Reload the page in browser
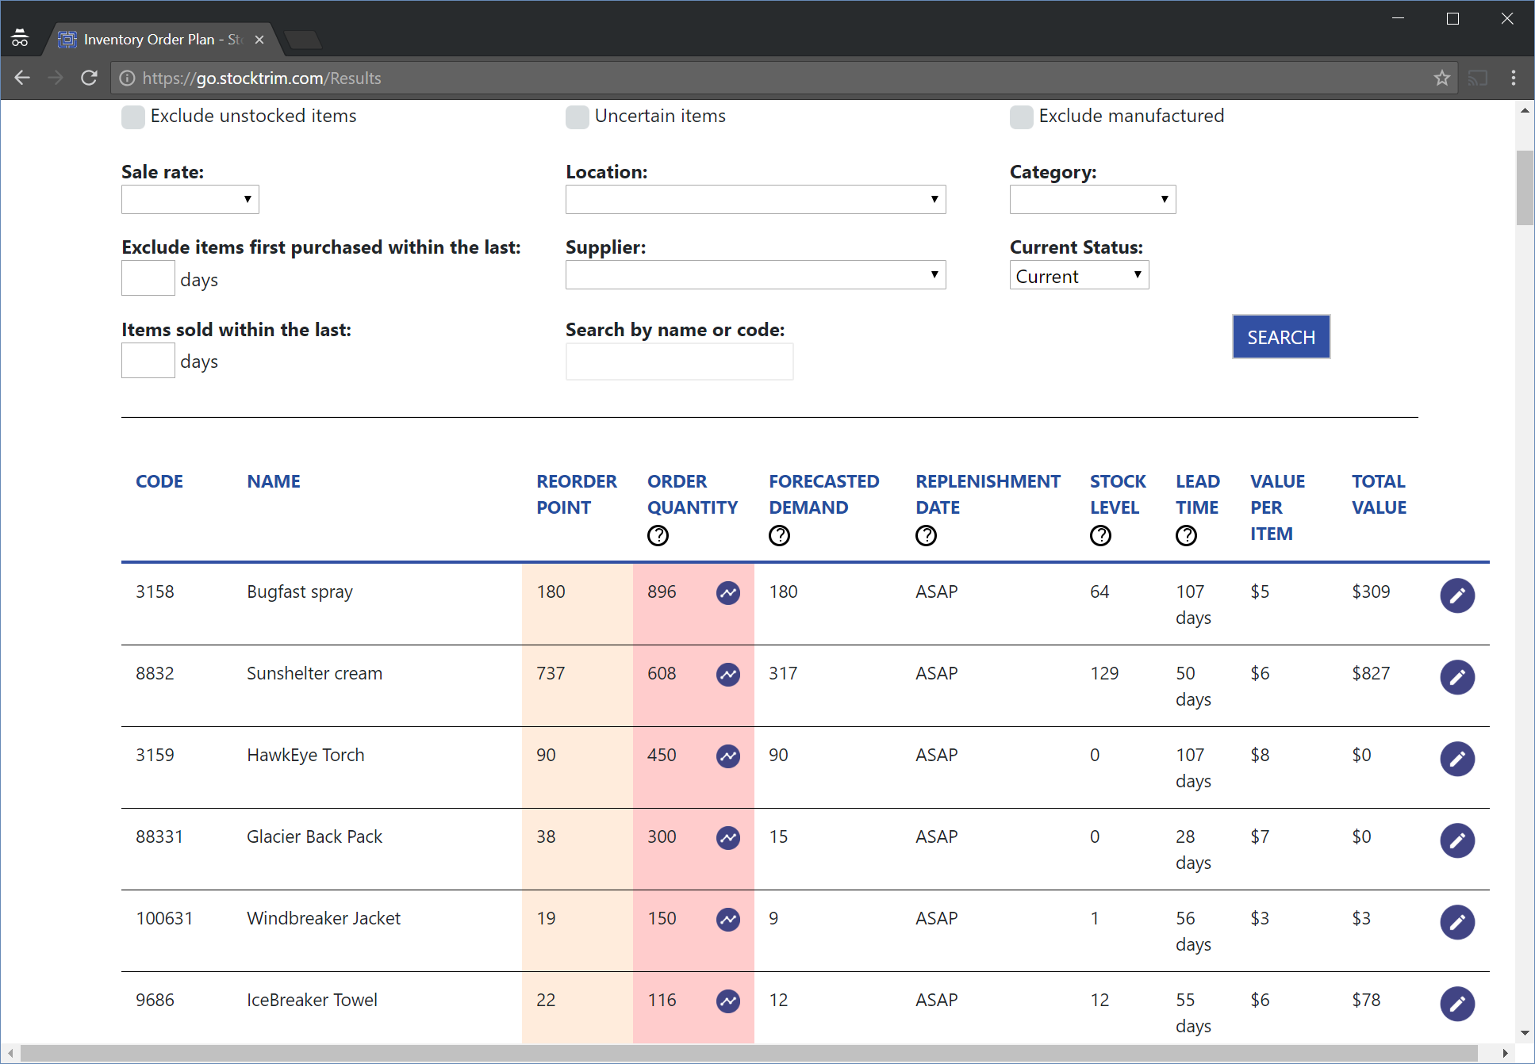The image size is (1535, 1064). [89, 78]
